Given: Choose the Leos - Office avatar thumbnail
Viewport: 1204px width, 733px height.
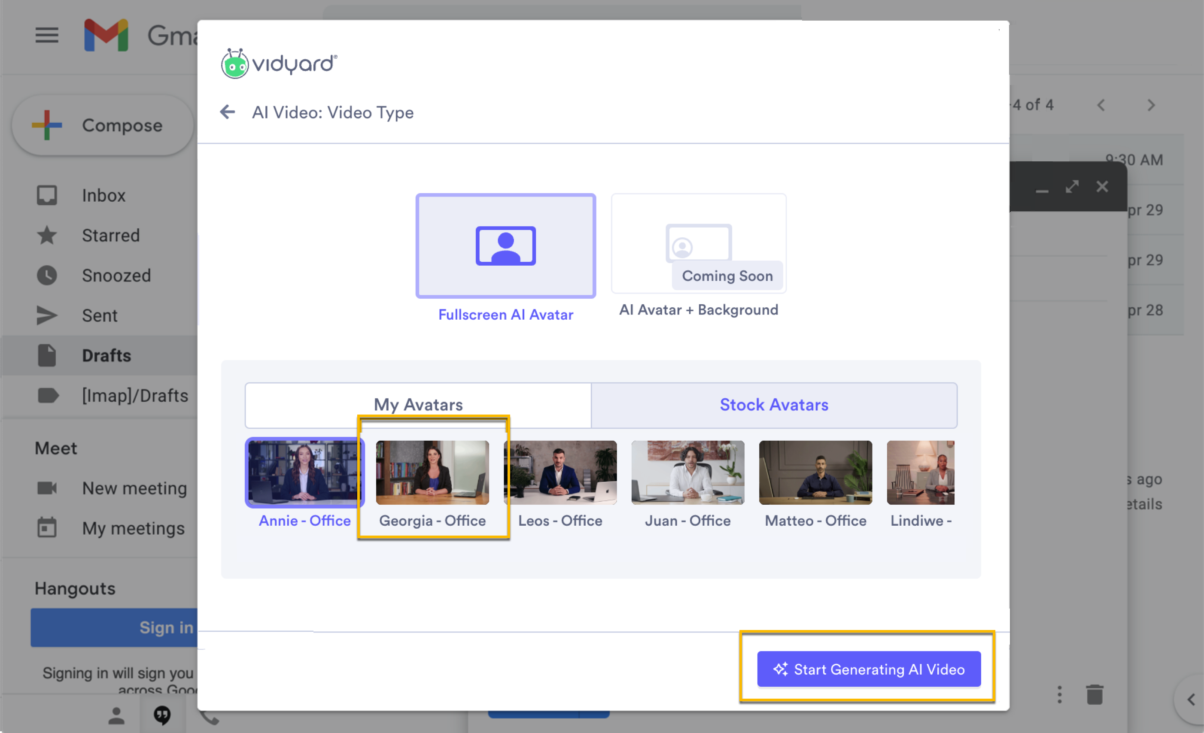Looking at the screenshot, I should click(x=560, y=472).
